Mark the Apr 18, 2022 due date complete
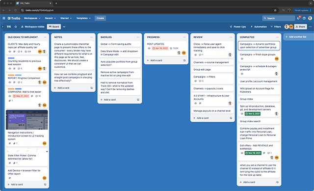The height and width of the screenshot is (191, 314). click(x=160, y=48)
